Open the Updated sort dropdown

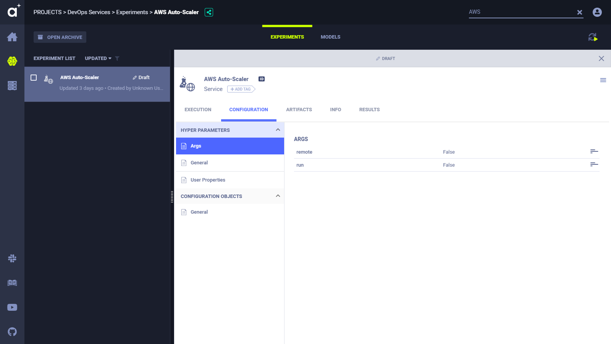[x=98, y=58]
